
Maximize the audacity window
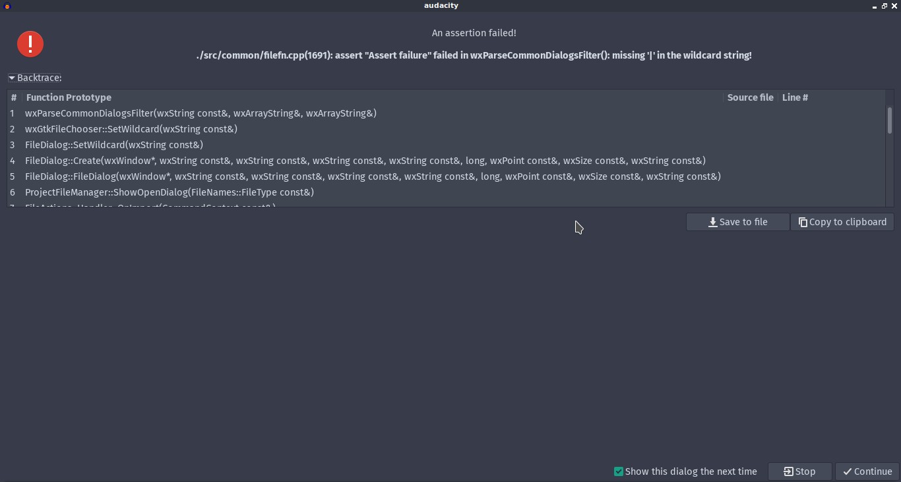pos(885,6)
